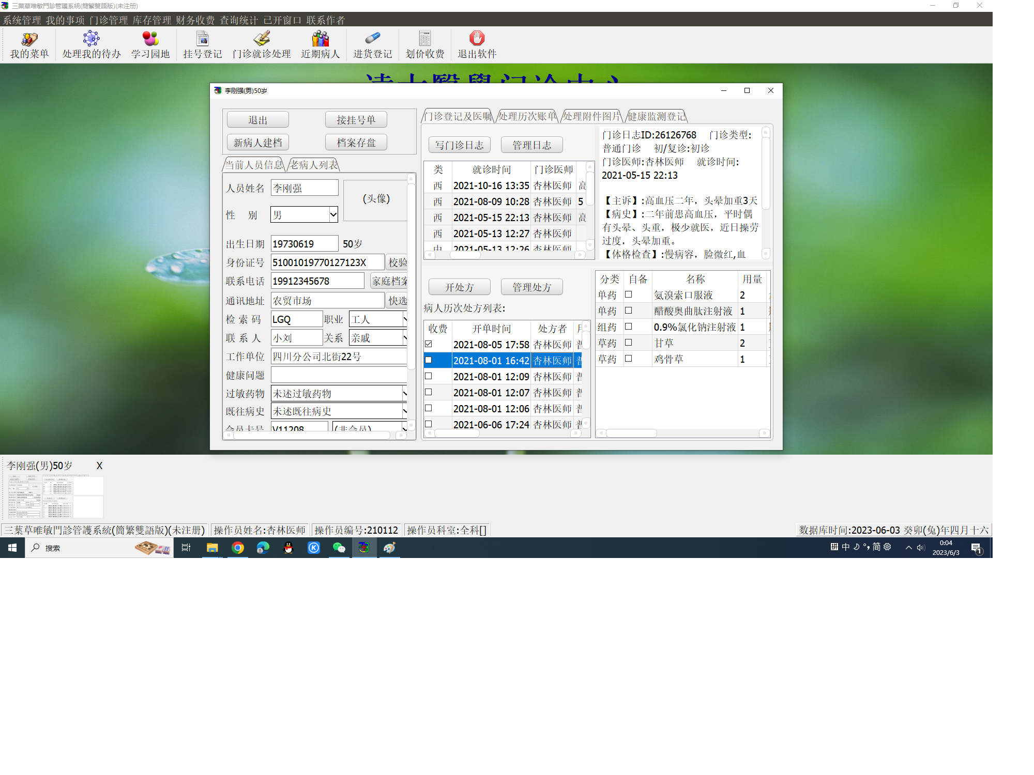Click 退出软件 toolbar icon
This screenshot has height=775, width=1034.
[x=477, y=45]
